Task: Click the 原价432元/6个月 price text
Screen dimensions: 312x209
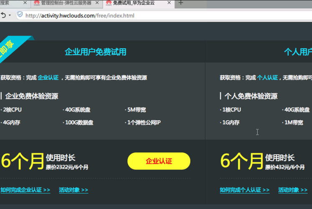Action: coord(285,167)
